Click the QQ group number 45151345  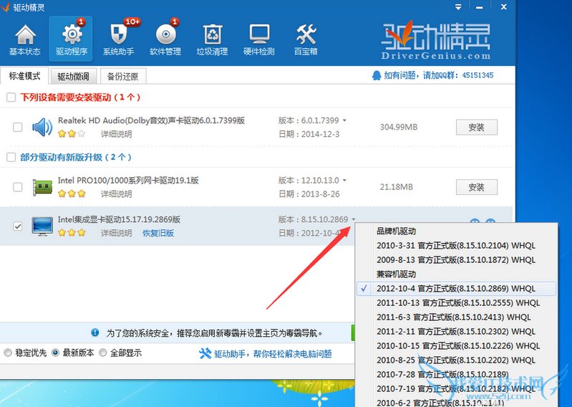(x=478, y=75)
